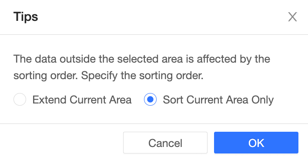The image size is (308, 160).
Task: Click the X icon in the dialog header
Action: point(292,17)
